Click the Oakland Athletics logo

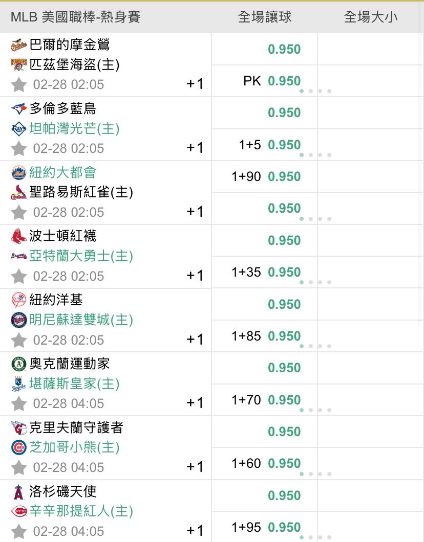[18, 364]
